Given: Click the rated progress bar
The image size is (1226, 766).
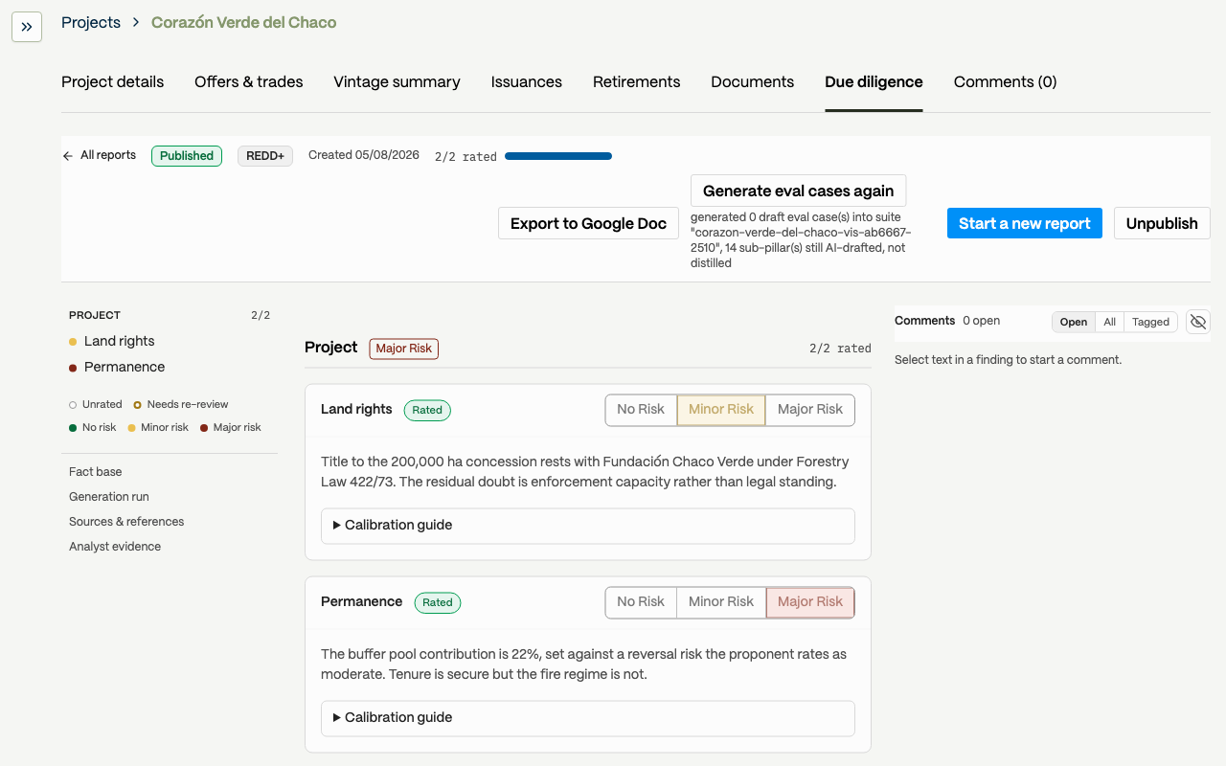Looking at the screenshot, I should (558, 156).
